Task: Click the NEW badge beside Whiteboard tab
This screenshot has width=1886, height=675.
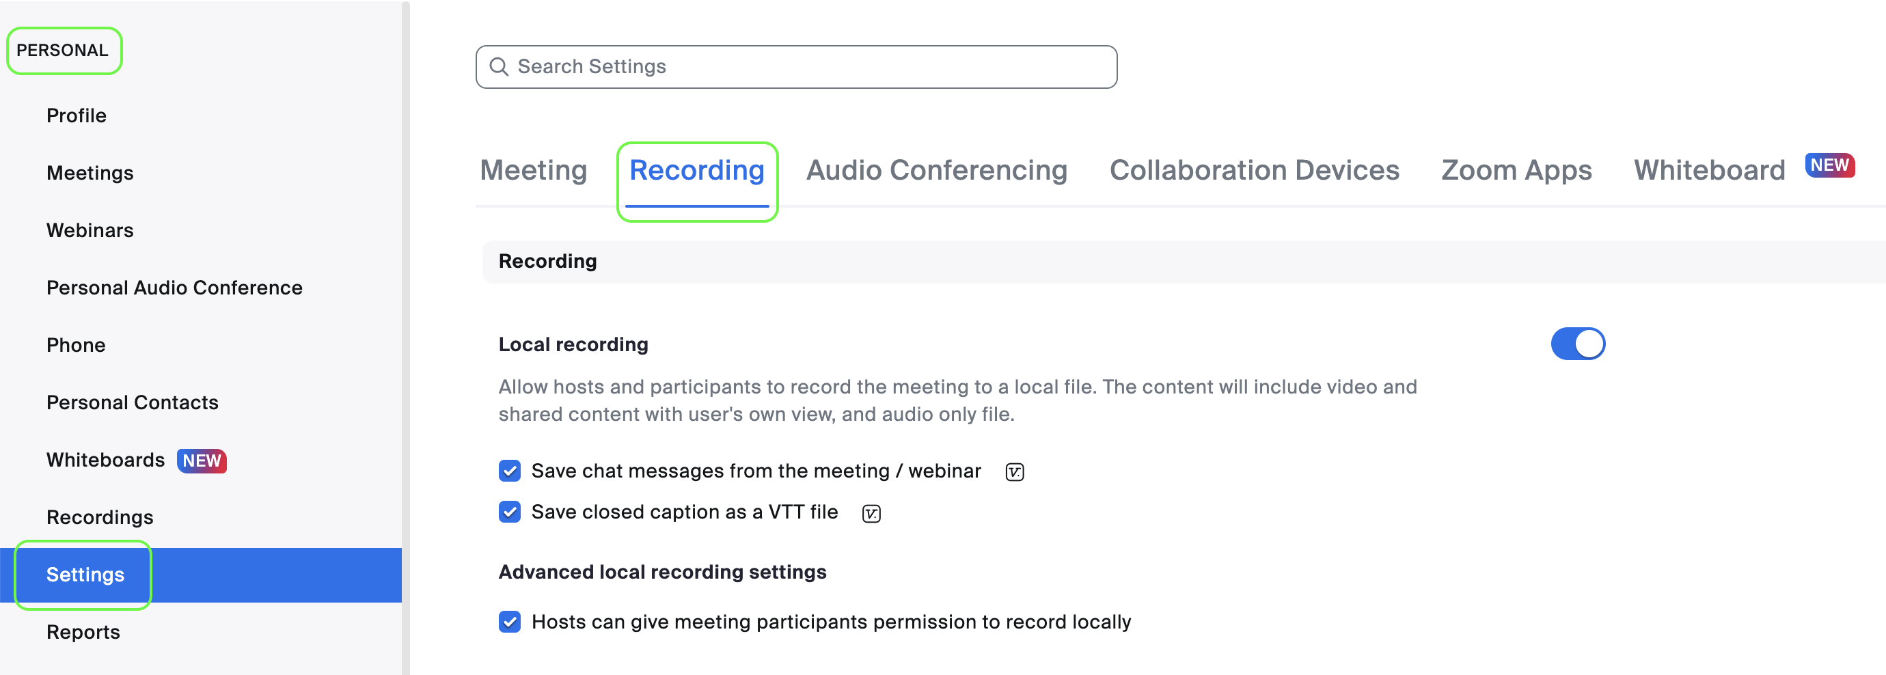Action: pyautogui.click(x=1830, y=165)
